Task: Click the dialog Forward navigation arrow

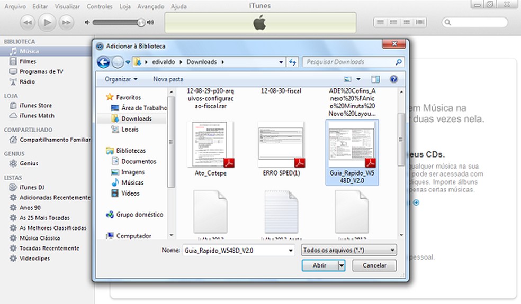Action: pos(118,62)
